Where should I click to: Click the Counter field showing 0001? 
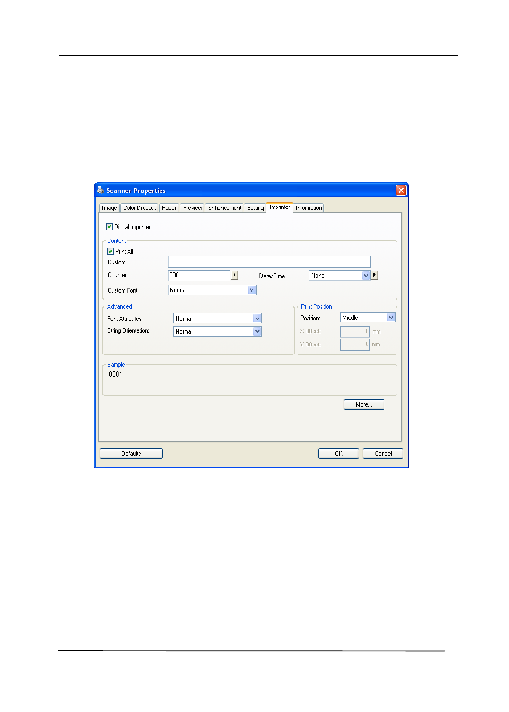pos(198,276)
